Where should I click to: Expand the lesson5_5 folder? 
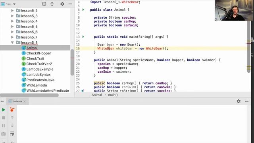[12, 27]
